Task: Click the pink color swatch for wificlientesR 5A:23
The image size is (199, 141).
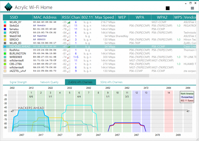Action: [5, 68]
